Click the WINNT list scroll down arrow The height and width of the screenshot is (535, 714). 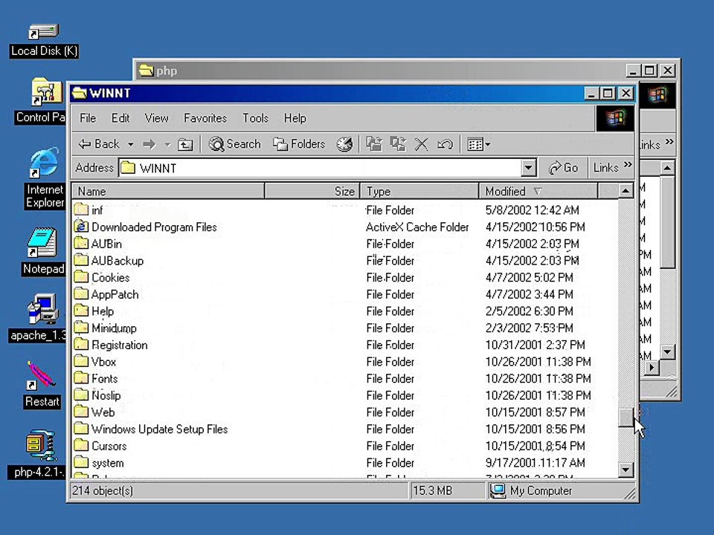[625, 469]
